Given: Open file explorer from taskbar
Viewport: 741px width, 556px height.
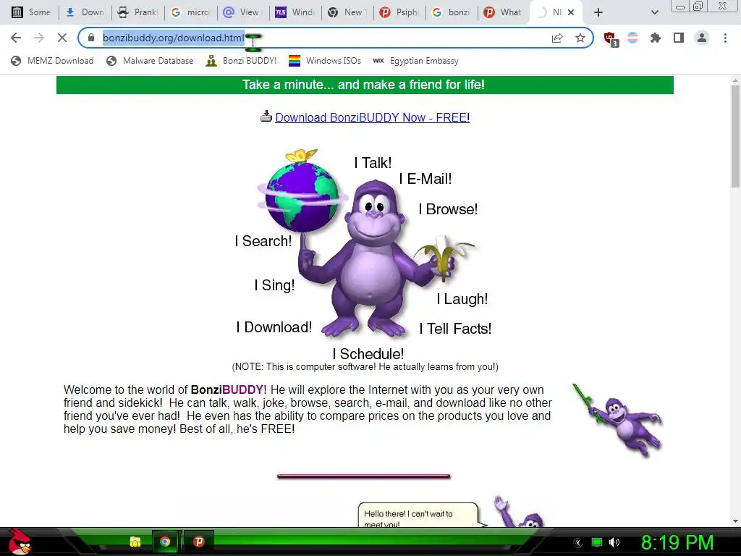Looking at the screenshot, I should point(135,542).
